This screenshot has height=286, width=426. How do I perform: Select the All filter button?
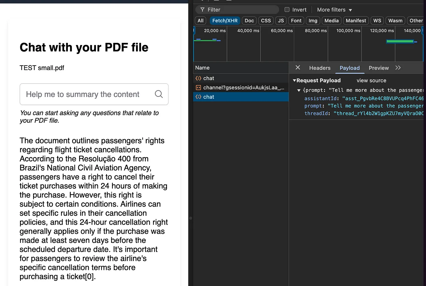tap(201, 21)
